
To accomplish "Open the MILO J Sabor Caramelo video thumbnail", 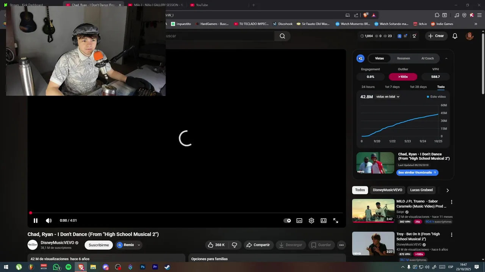I will point(373,211).
